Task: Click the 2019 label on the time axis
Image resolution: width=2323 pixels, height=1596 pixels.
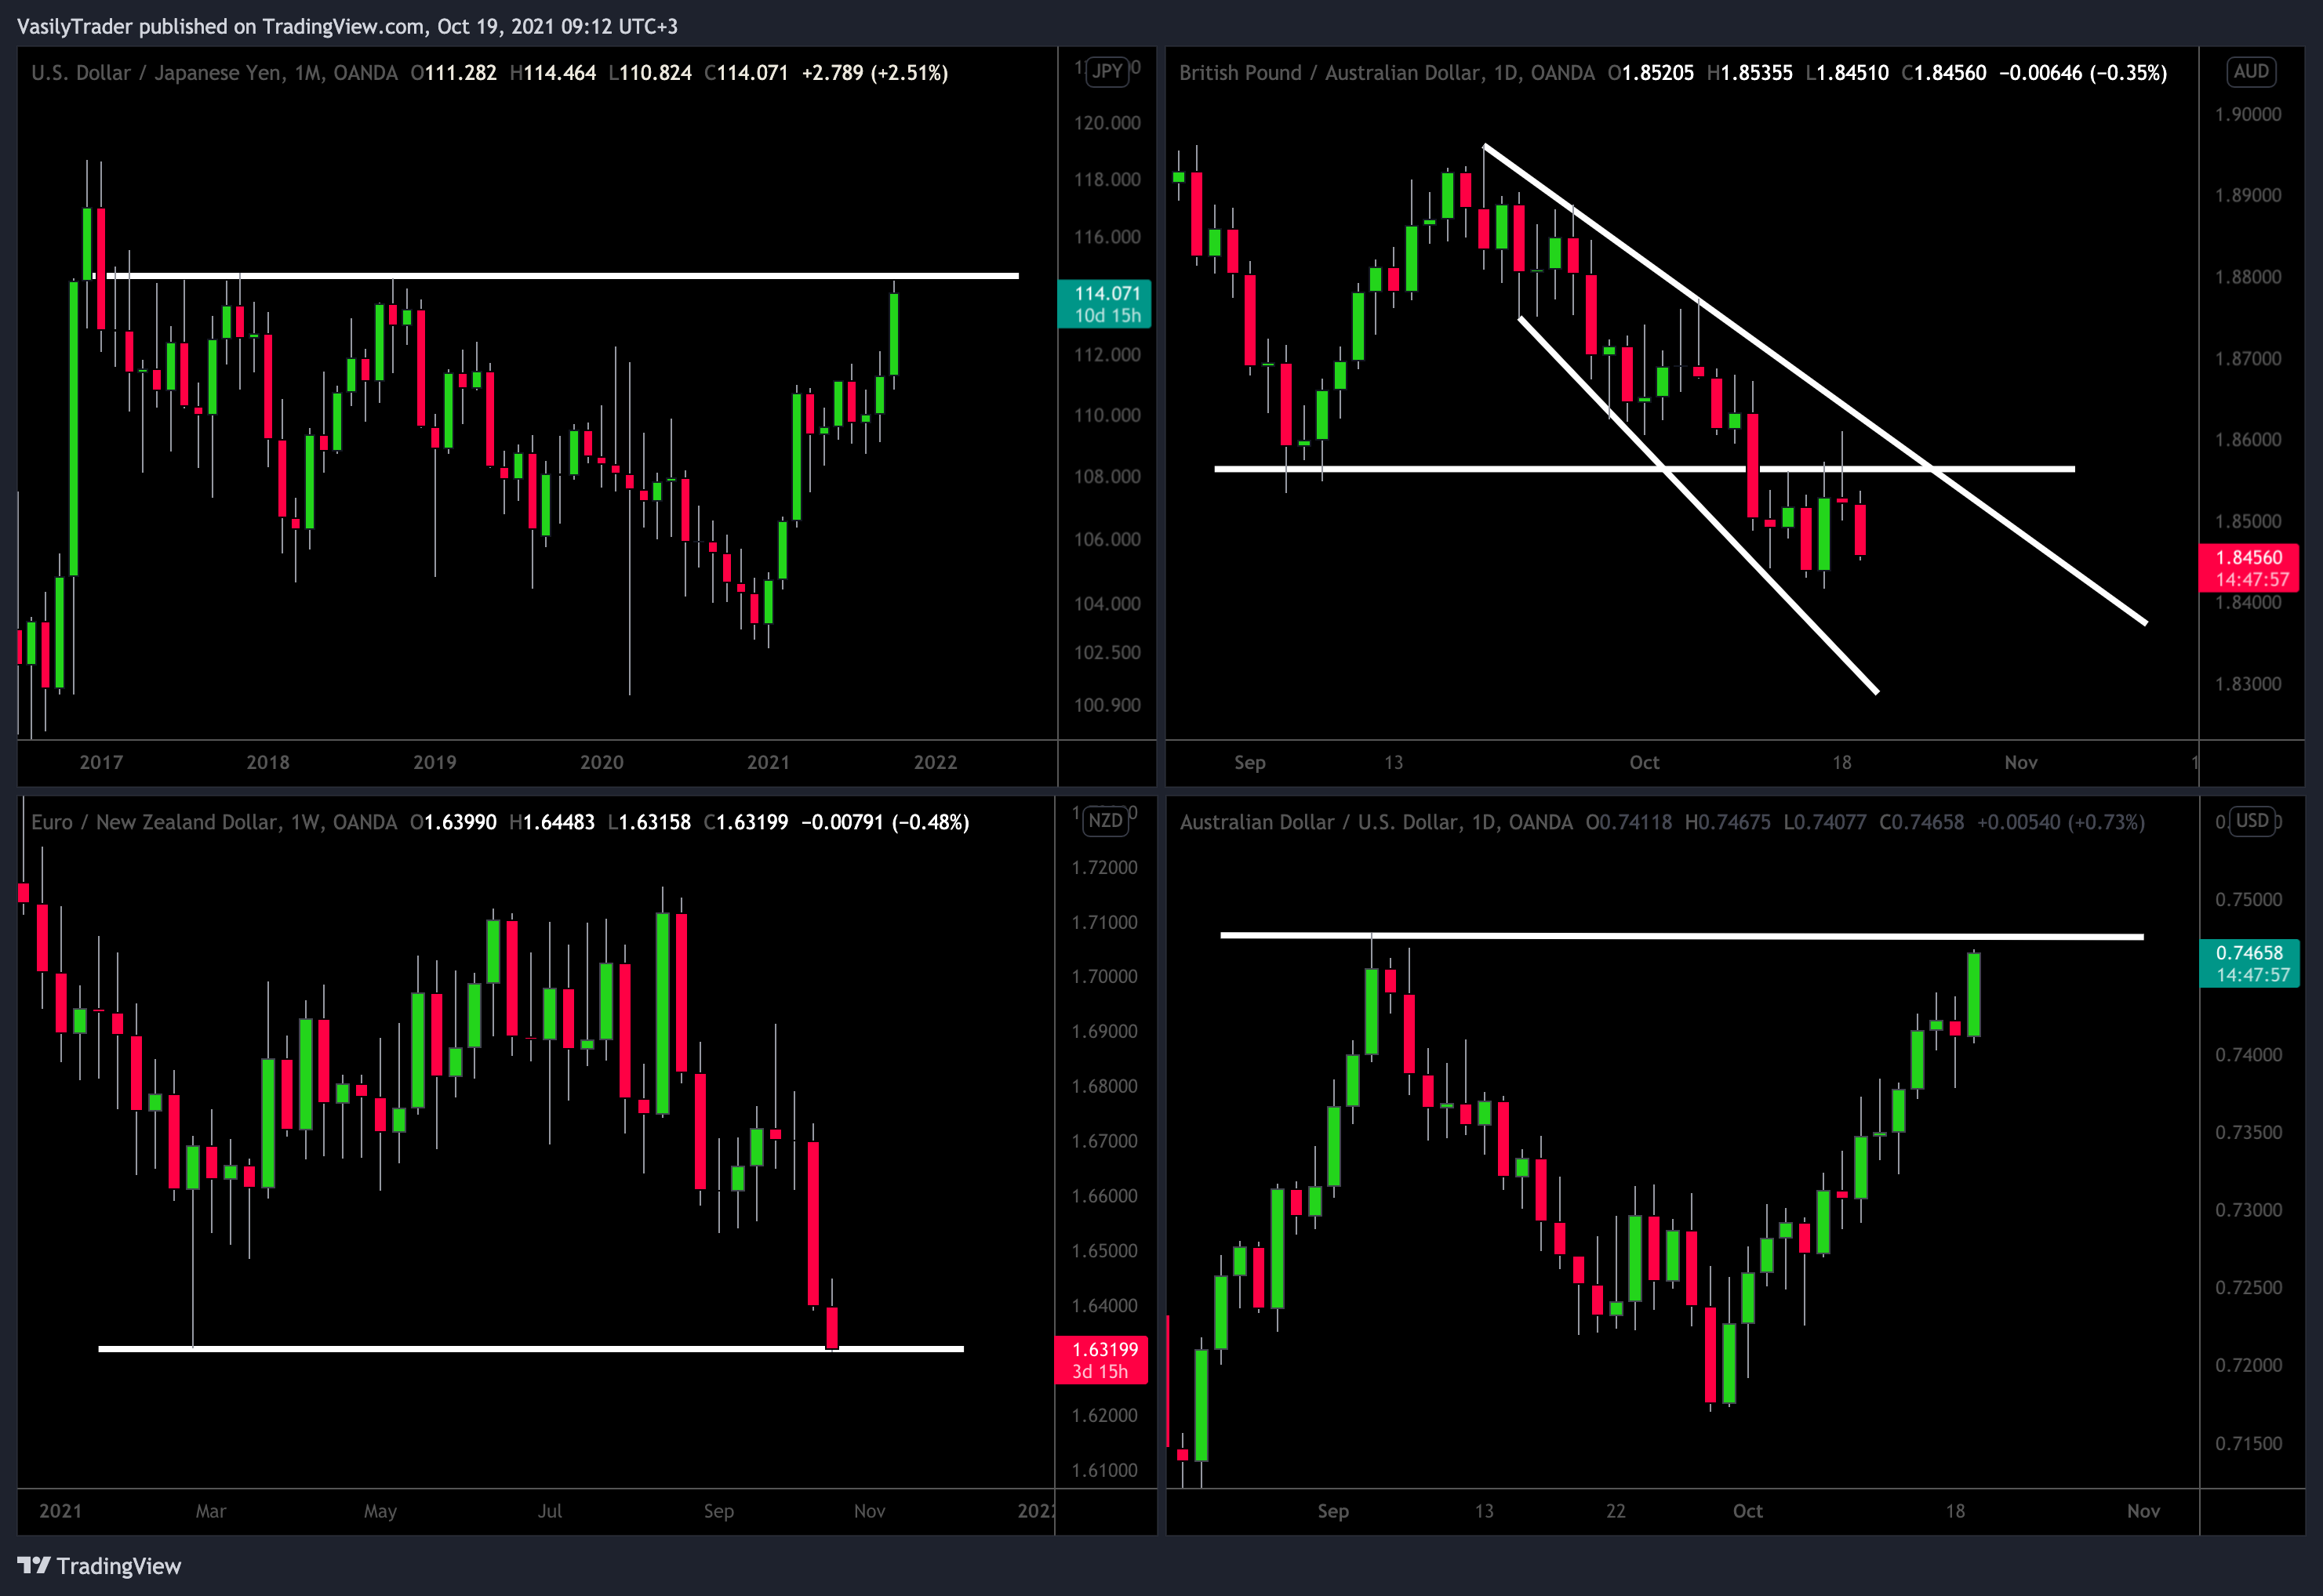Action: coord(435,762)
